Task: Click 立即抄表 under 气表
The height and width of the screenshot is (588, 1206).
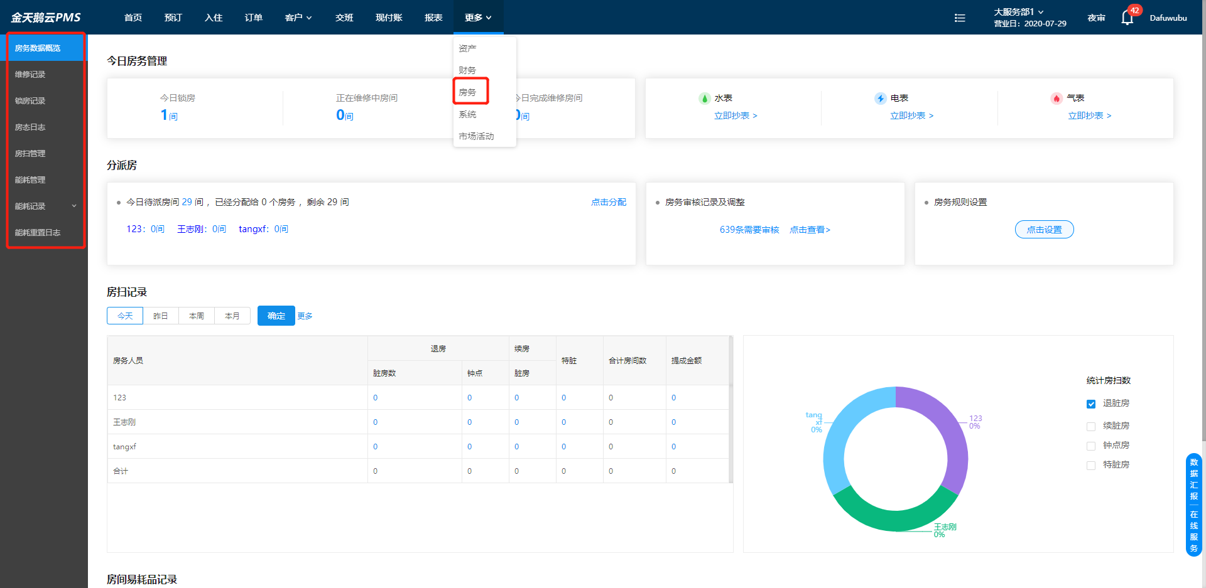Action: [x=1089, y=115]
